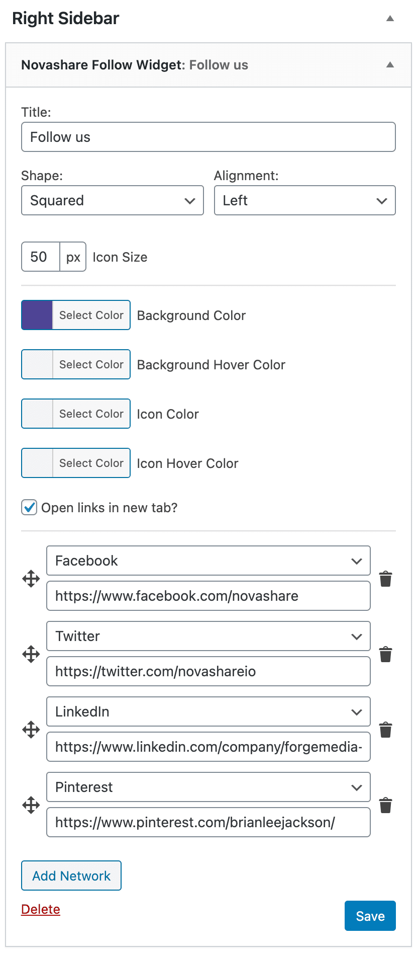Click the Add Network button
The width and height of the screenshot is (416, 954).
(71, 876)
